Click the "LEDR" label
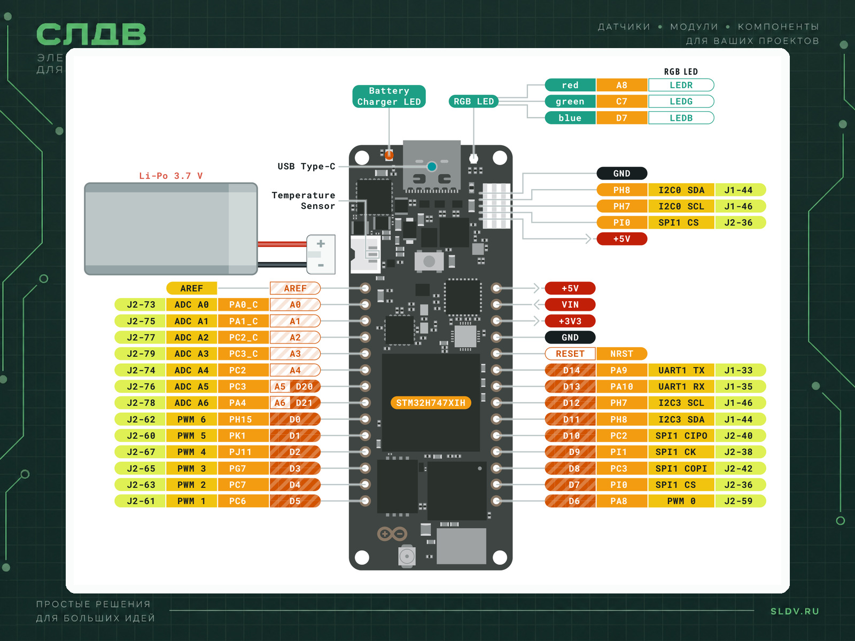Image resolution: width=855 pixels, height=641 pixels. pyautogui.click(x=681, y=85)
